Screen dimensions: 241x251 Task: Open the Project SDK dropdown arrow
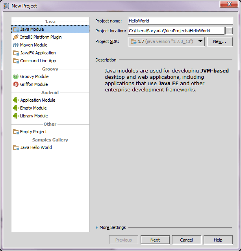(x=200, y=41)
